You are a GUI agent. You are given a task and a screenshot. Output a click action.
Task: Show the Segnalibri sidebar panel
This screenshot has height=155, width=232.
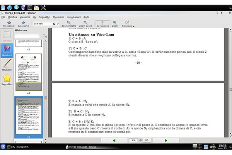pos(7,80)
